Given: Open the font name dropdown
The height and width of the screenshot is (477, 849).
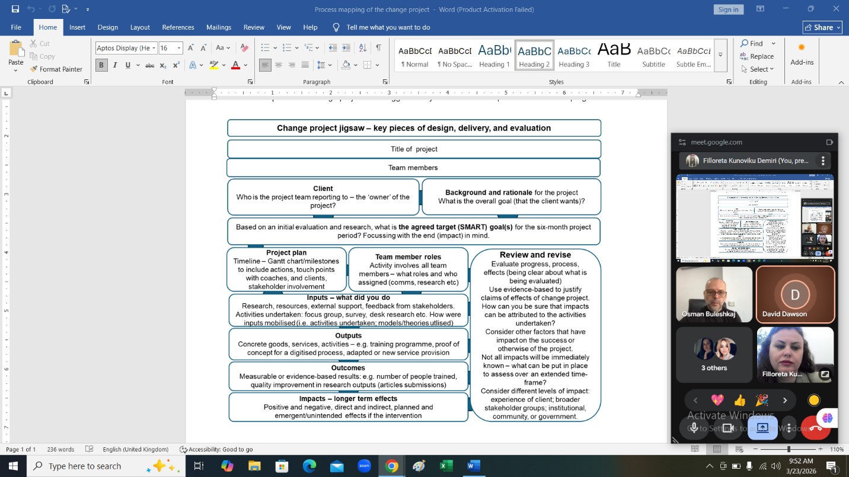Looking at the screenshot, I should pos(154,48).
